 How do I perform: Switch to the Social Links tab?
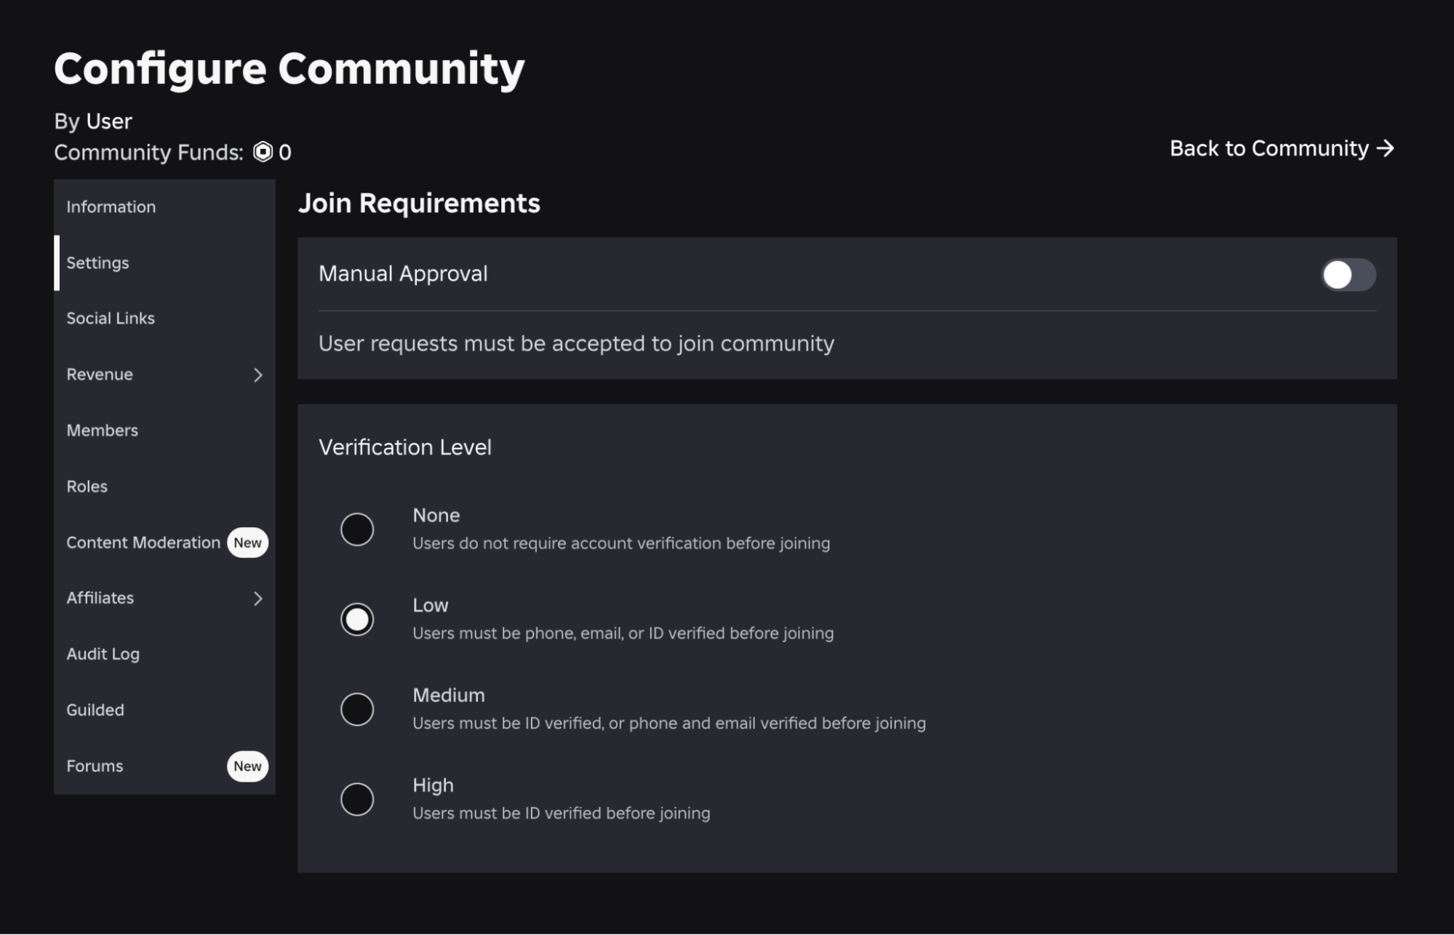[x=110, y=318]
